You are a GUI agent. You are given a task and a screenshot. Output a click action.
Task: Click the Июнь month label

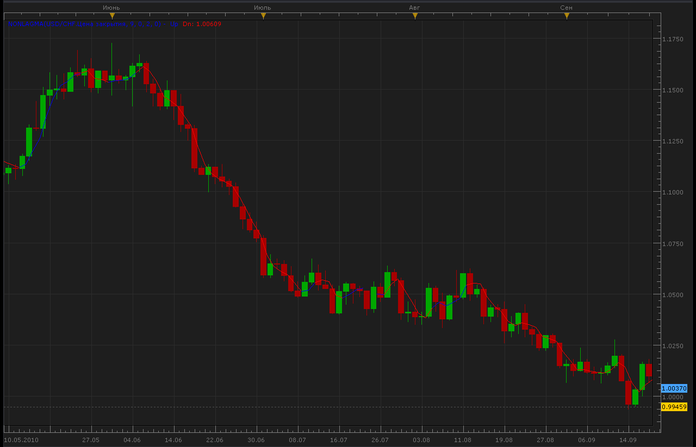pos(111,8)
